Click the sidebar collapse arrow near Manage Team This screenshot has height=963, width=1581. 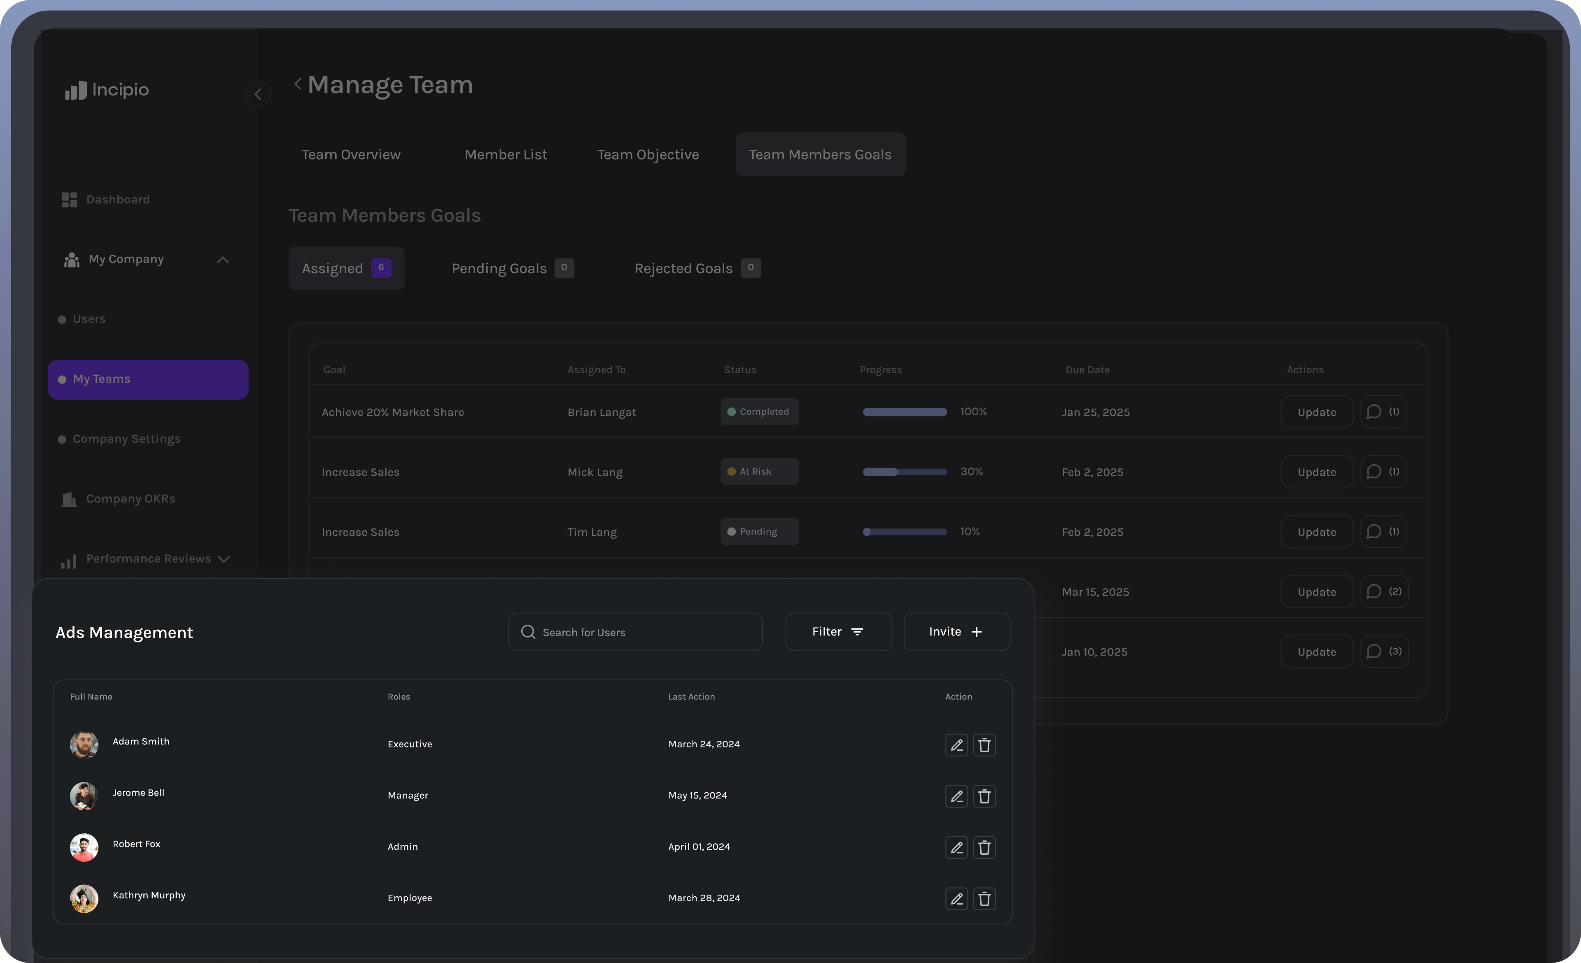coord(258,93)
